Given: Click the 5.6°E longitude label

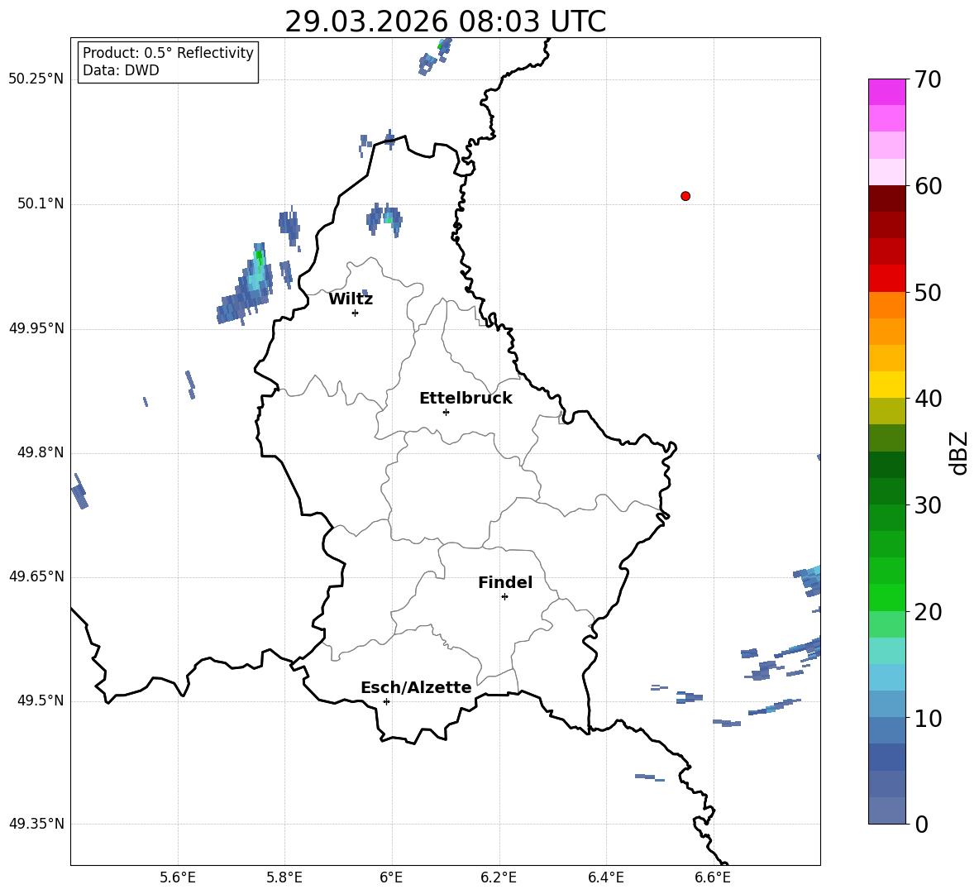Looking at the screenshot, I should pyautogui.click(x=178, y=877).
